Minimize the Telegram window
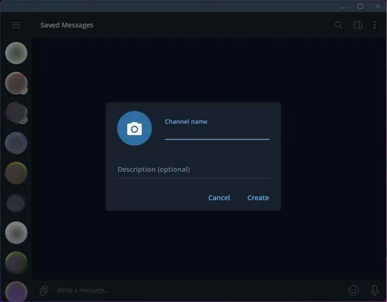This screenshot has width=387, height=302. (343, 7)
